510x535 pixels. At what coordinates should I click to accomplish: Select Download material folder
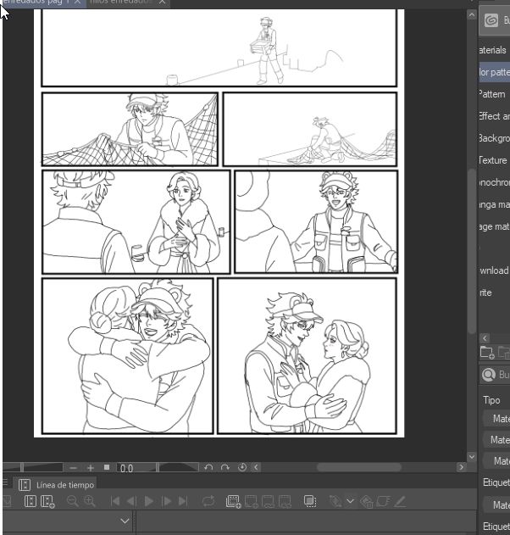(494, 270)
